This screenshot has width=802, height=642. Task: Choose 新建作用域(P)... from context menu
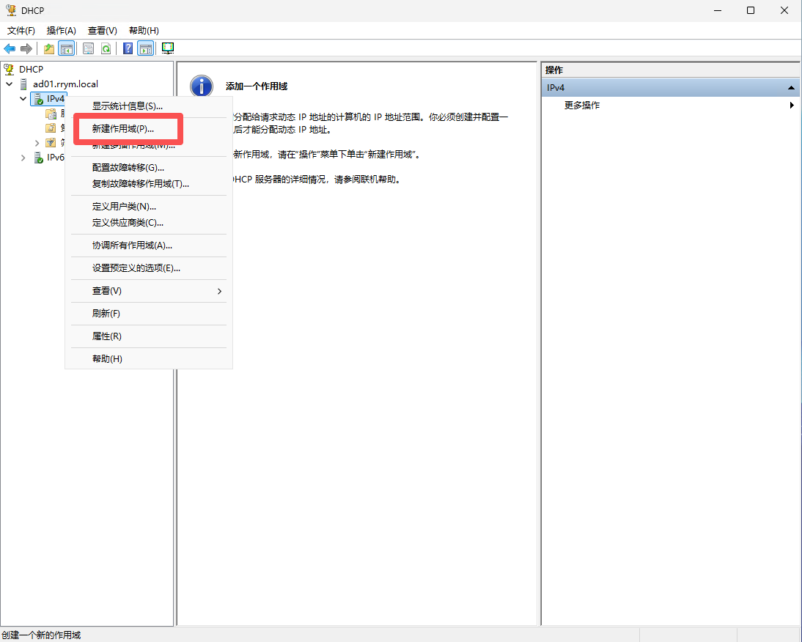(123, 128)
